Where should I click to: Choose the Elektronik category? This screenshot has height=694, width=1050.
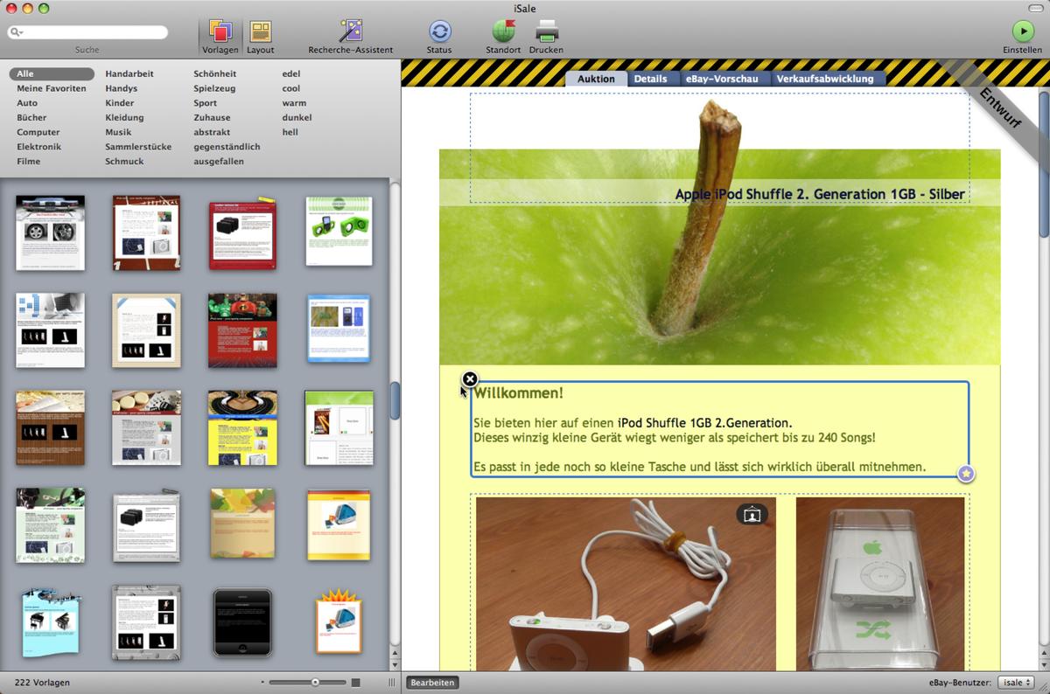(x=39, y=147)
